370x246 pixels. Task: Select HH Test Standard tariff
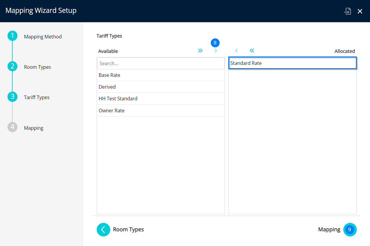pos(161,99)
